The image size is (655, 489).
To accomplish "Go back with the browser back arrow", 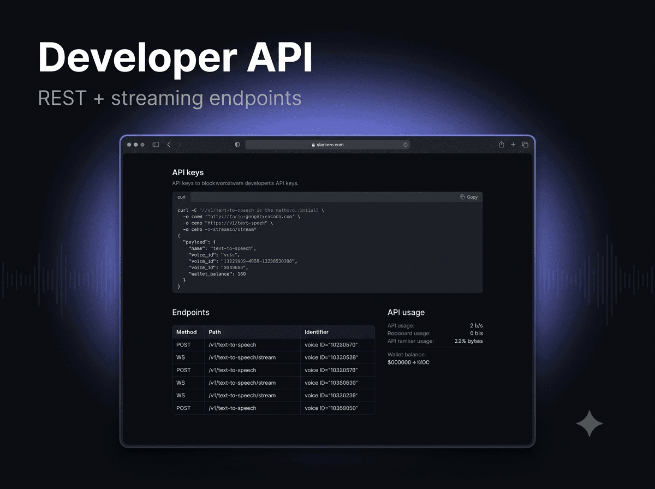I will [x=169, y=145].
